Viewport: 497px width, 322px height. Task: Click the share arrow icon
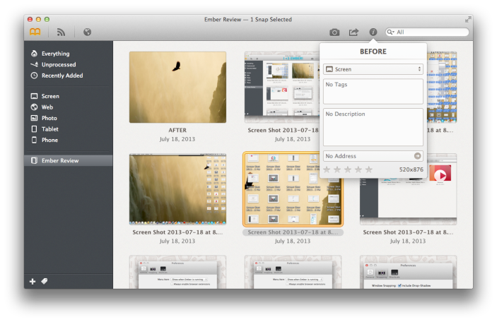(353, 32)
